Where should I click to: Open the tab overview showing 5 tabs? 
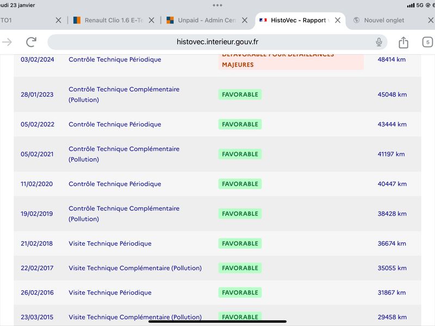click(x=427, y=42)
